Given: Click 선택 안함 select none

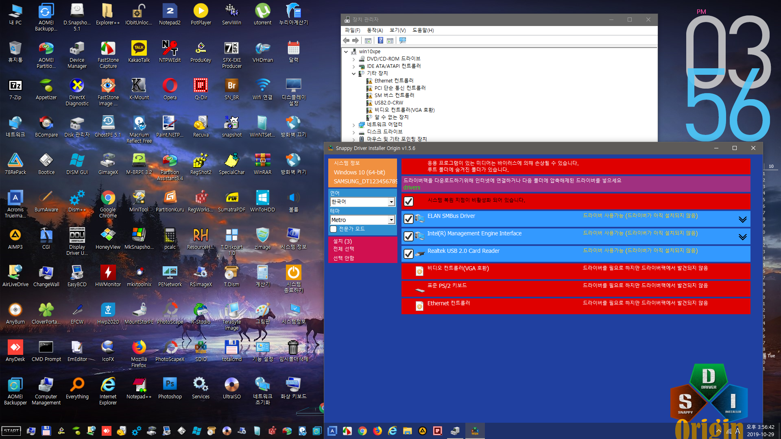Looking at the screenshot, I should [x=344, y=258].
